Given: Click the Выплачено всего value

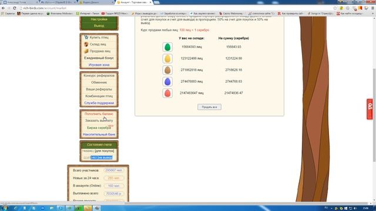Looking at the screenshot, I should (x=113, y=193).
